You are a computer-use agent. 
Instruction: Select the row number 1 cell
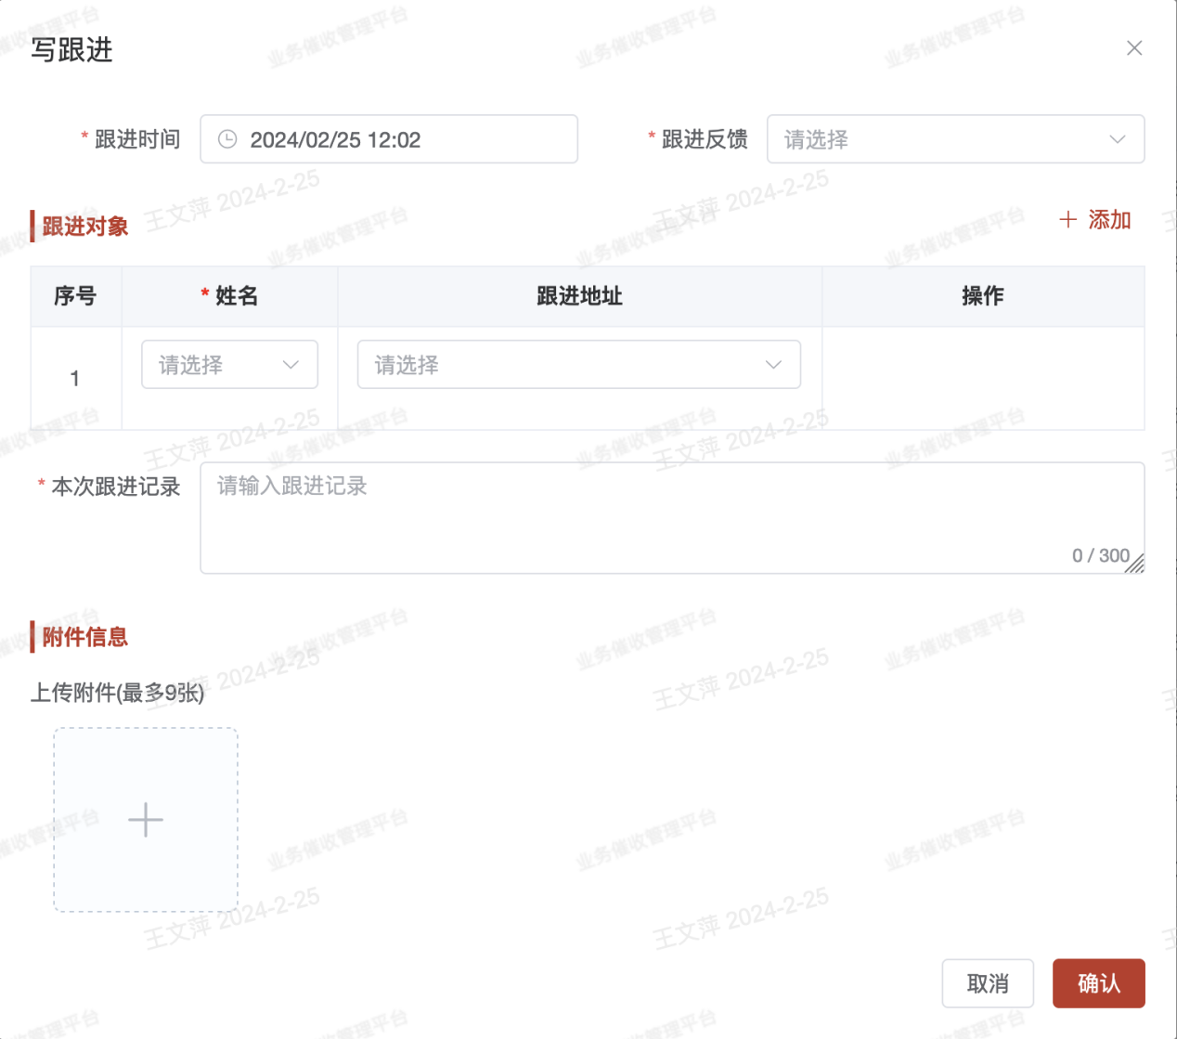point(75,379)
